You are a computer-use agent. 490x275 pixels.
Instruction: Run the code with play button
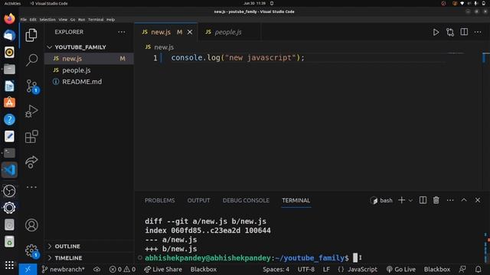tap(436, 32)
